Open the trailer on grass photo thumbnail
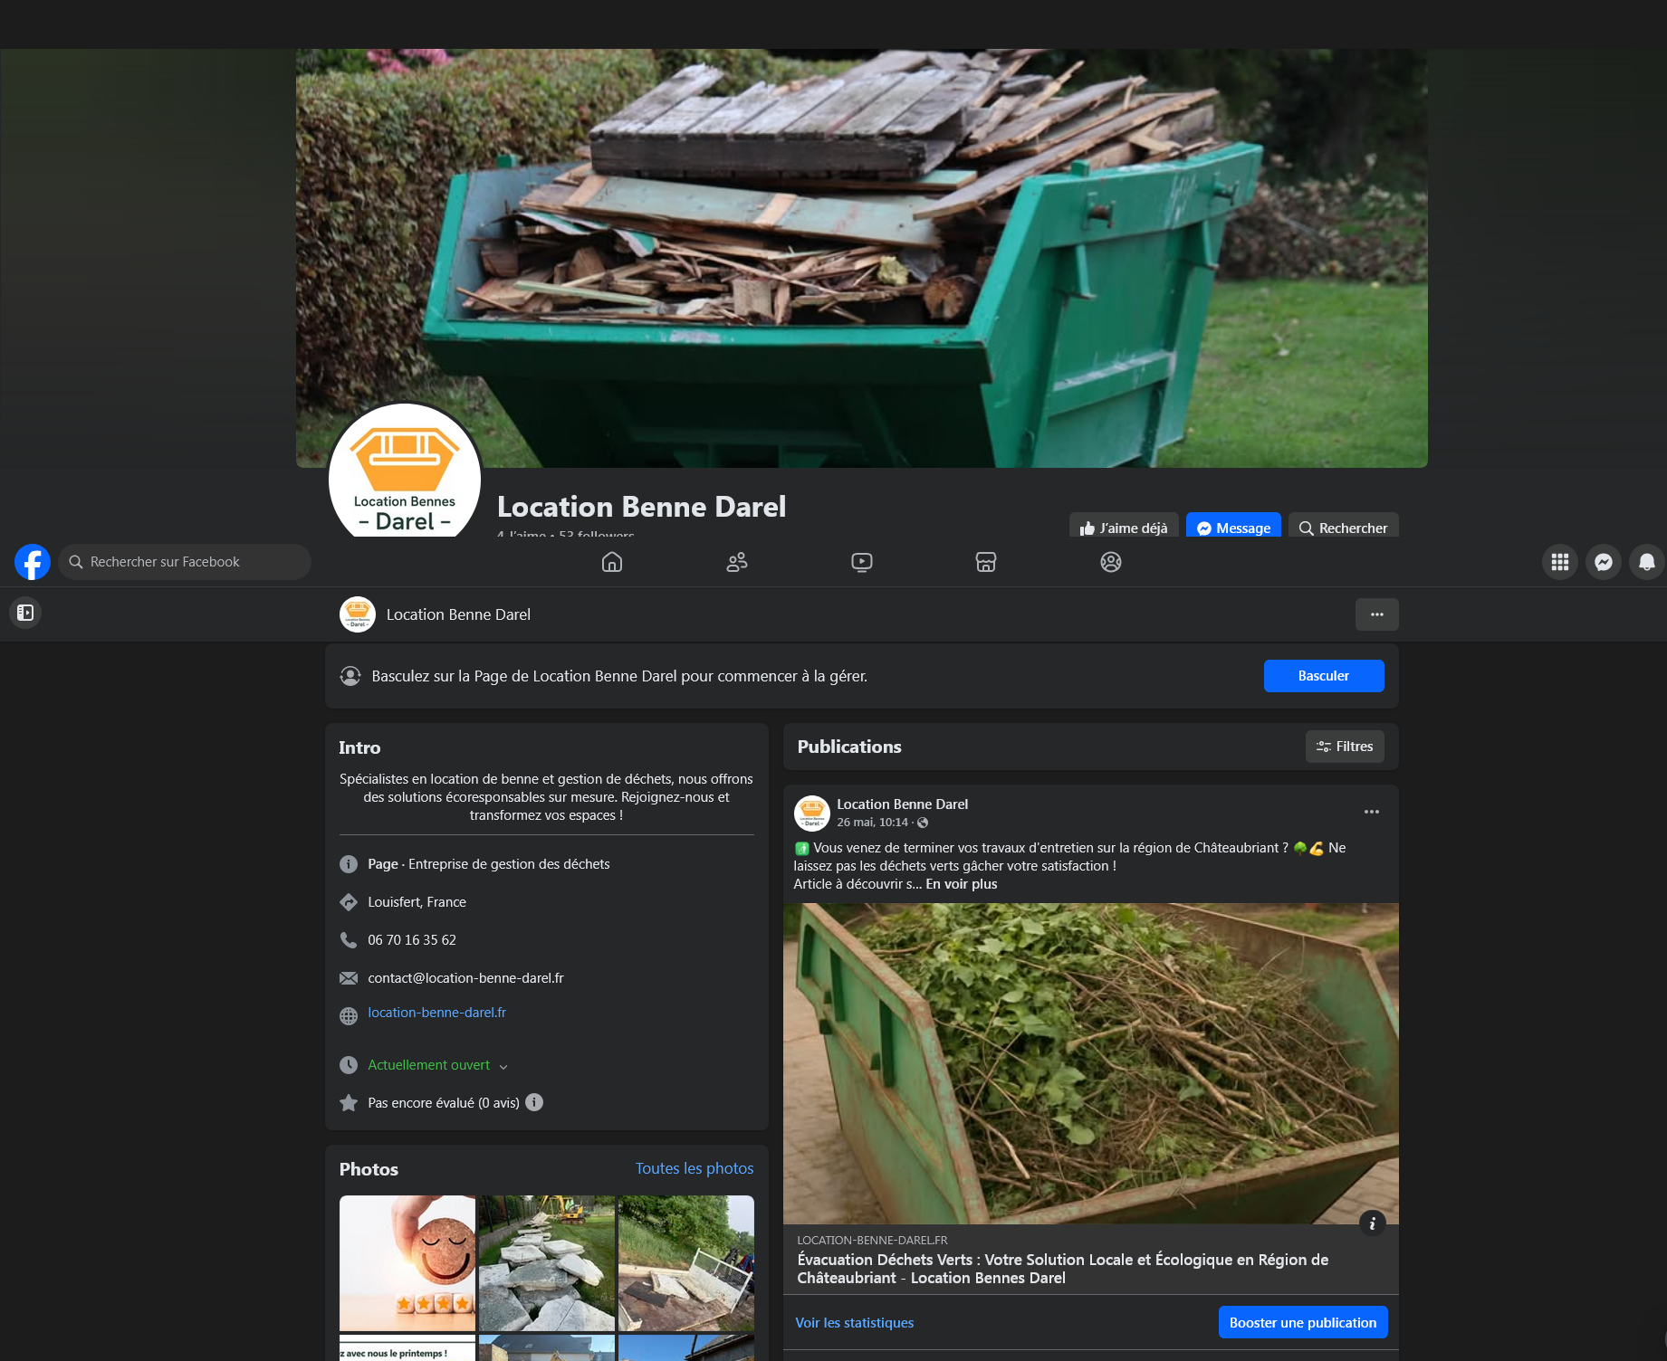Screen dimensions: 1667x1361 point(686,1263)
